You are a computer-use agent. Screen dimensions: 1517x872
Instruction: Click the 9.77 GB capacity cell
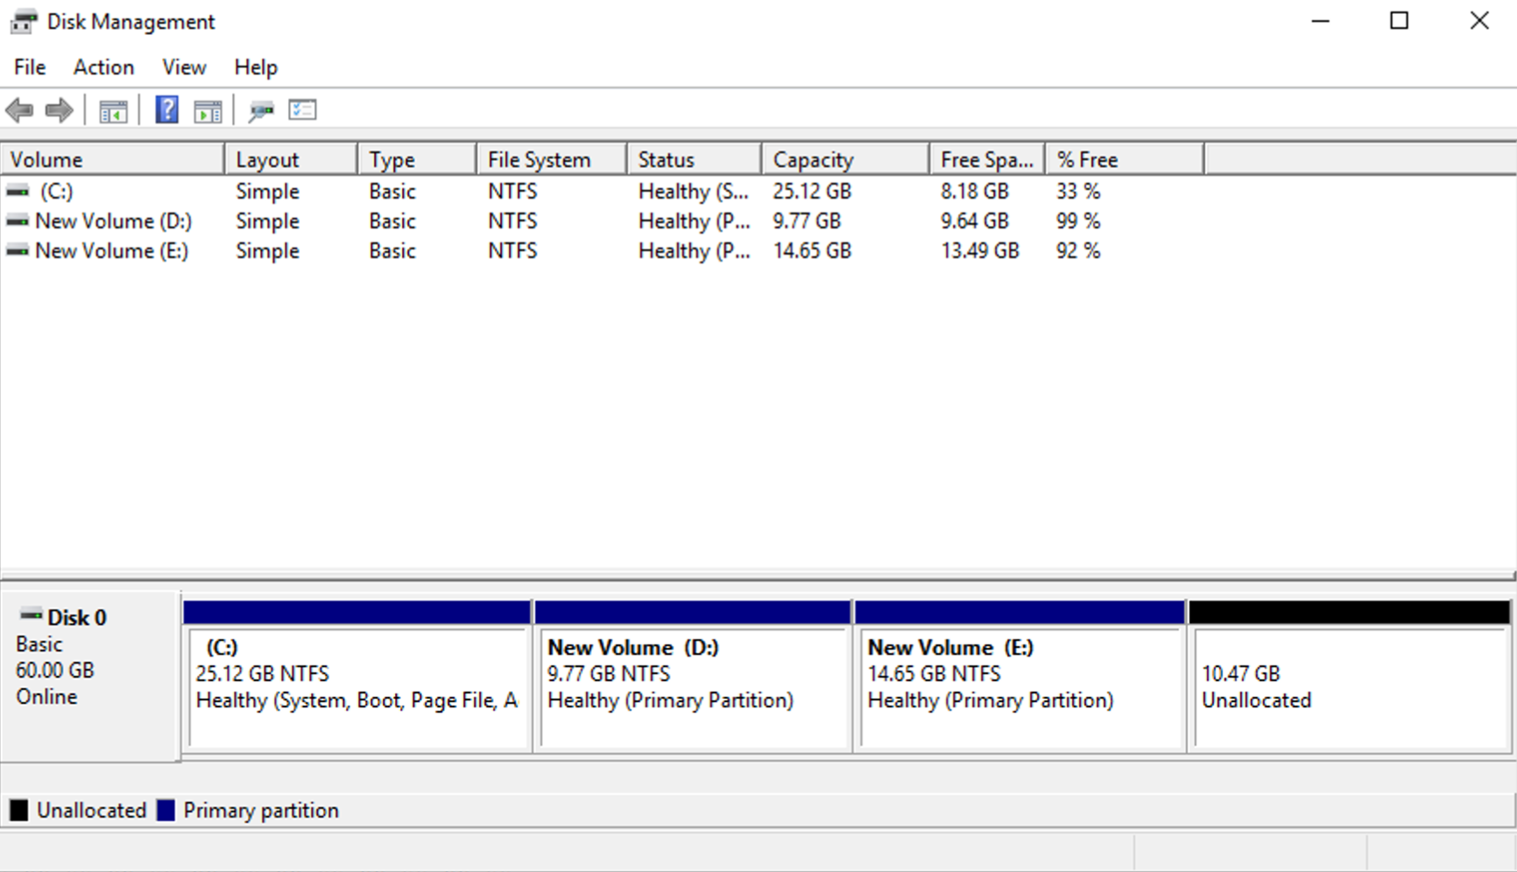807,221
